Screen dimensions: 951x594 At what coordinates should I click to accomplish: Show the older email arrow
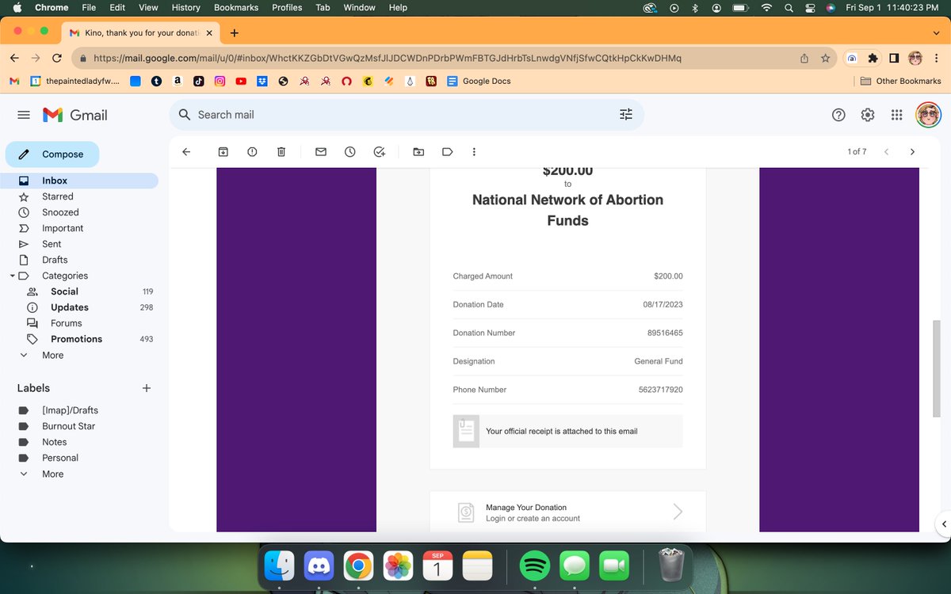click(912, 151)
